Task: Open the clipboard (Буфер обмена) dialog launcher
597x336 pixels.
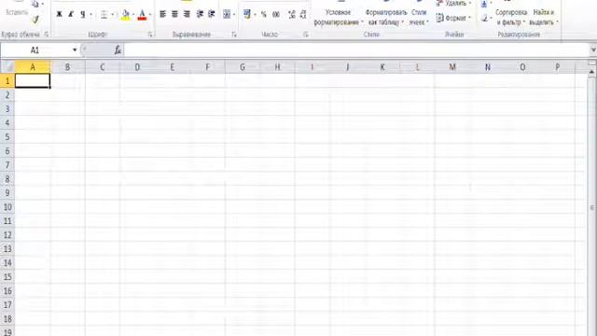Action: coord(46,35)
